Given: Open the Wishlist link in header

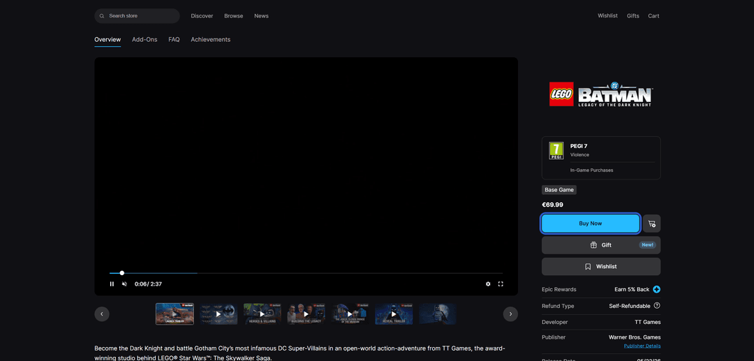Looking at the screenshot, I should (x=608, y=16).
